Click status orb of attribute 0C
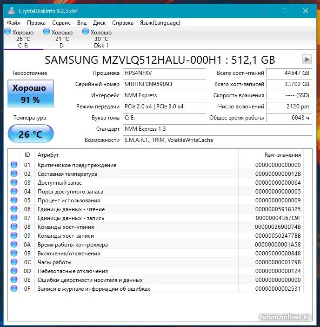 click(x=14, y=262)
